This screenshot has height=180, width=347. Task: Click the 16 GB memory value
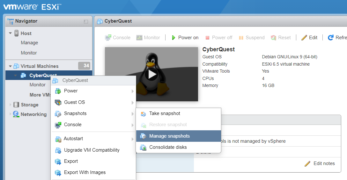[x=268, y=86]
